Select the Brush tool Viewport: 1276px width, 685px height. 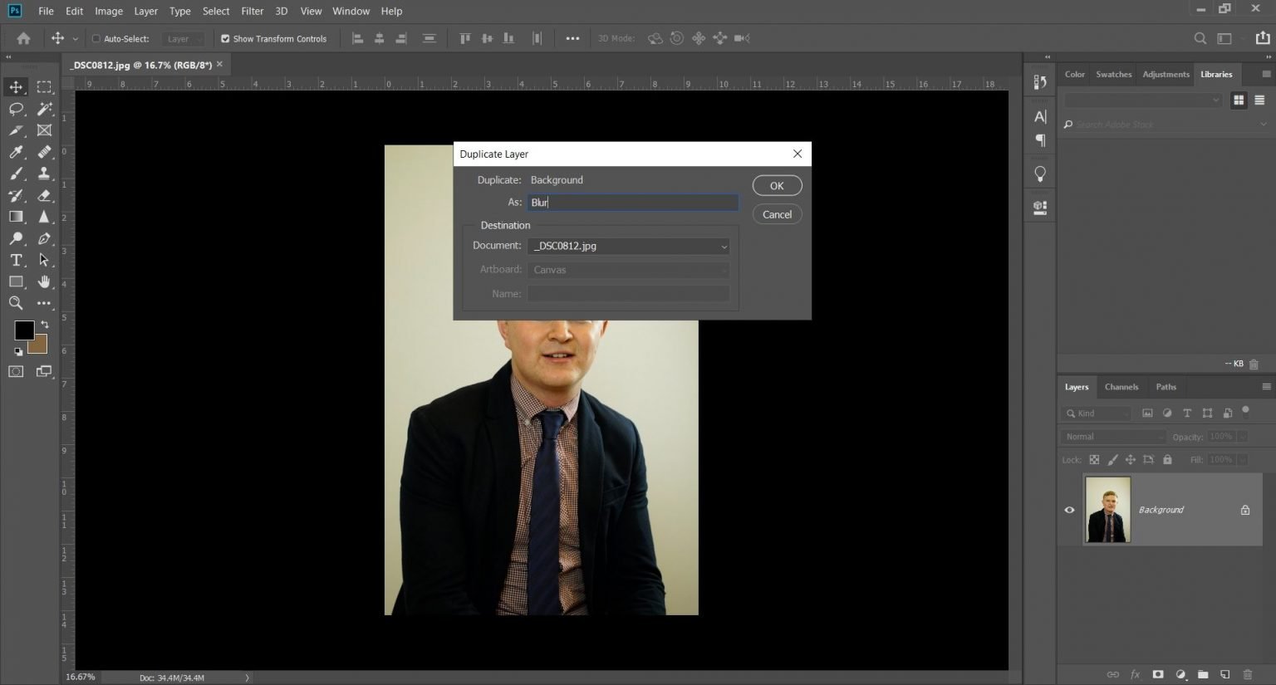tap(16, 174)
